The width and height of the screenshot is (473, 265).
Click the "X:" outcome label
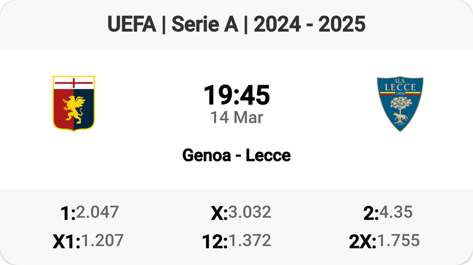pyautogui.click(x=219, y=213)
